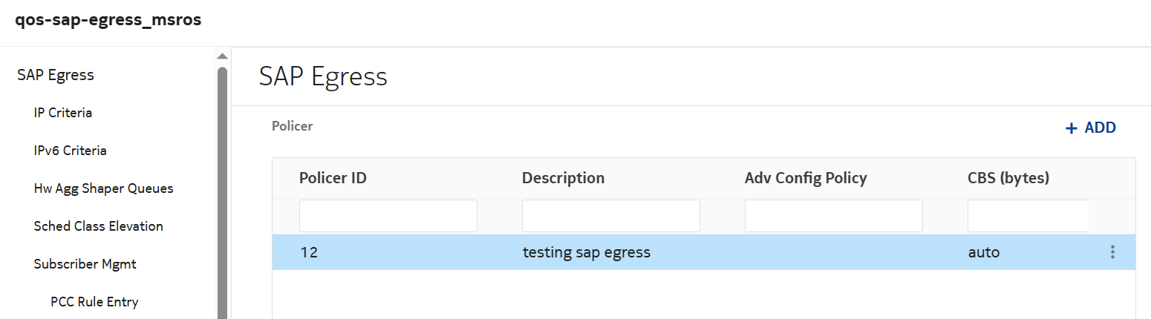Select the Subscriber Mgmt item
This screenshot has width=1151, height=319.
(x=85, y=264)
